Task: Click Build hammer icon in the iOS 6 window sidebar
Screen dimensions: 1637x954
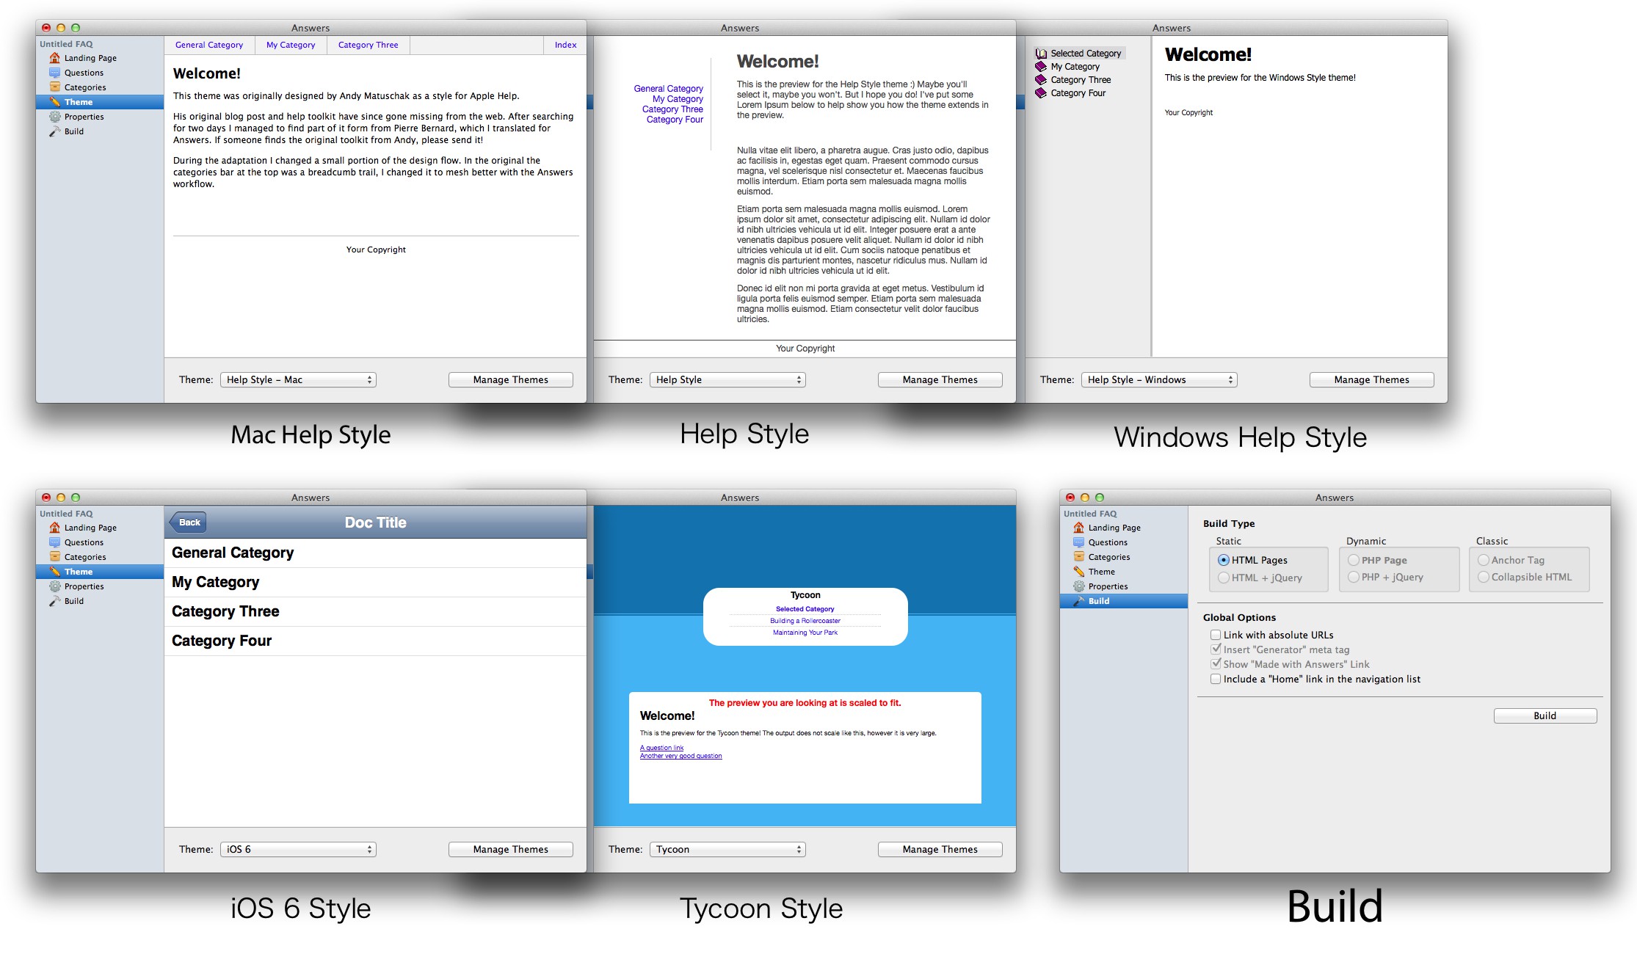Action: click(54, 601)
